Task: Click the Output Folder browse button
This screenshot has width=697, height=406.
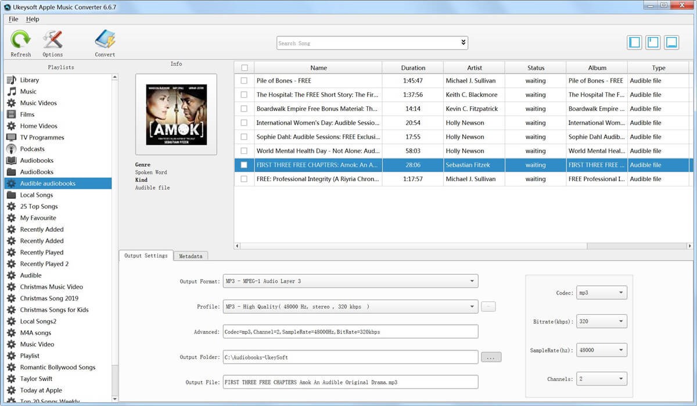Action: point(490,357)
